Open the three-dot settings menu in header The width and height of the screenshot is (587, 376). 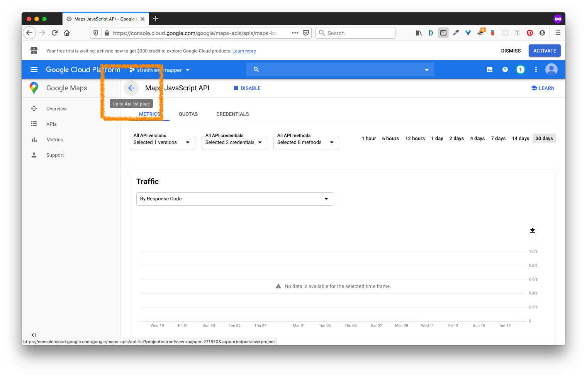pyautogui.click(x=536, y=70)
